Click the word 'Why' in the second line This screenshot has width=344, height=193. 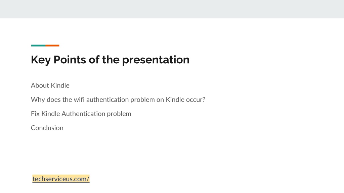coord(38,100)
